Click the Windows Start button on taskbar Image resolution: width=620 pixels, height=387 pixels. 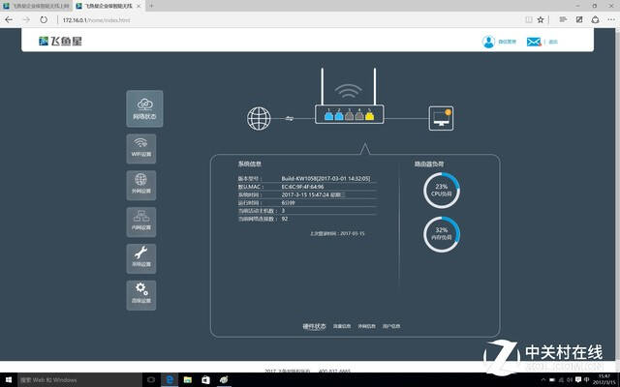[x=9, y=380]
